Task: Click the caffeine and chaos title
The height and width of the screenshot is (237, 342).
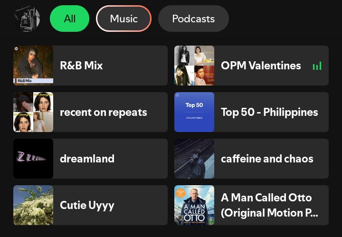Action: 267,159
